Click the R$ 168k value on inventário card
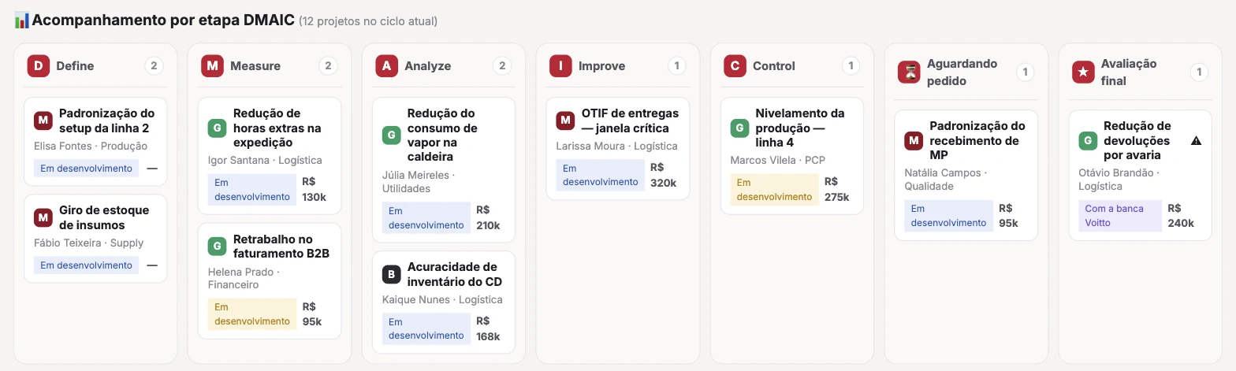Image resolution: width=1236 pixels, height=371 pixels. point(488,328)
